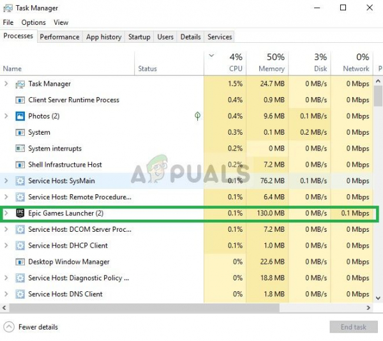Switch to the App history tab
383x341 pixels.
pyautogui.click(x=103, y=37)
